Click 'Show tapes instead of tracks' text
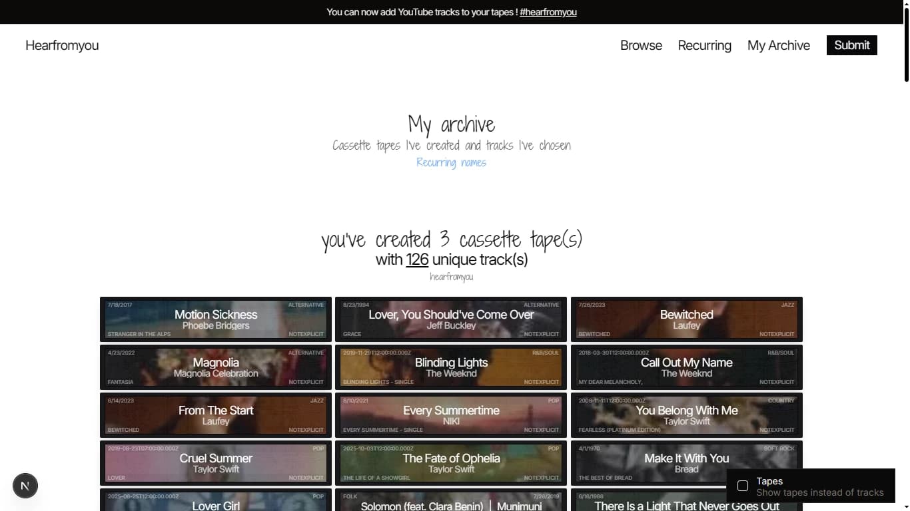The width and height of the screenshot is (910, 511). pyautogui.click(x=820, y=493)
